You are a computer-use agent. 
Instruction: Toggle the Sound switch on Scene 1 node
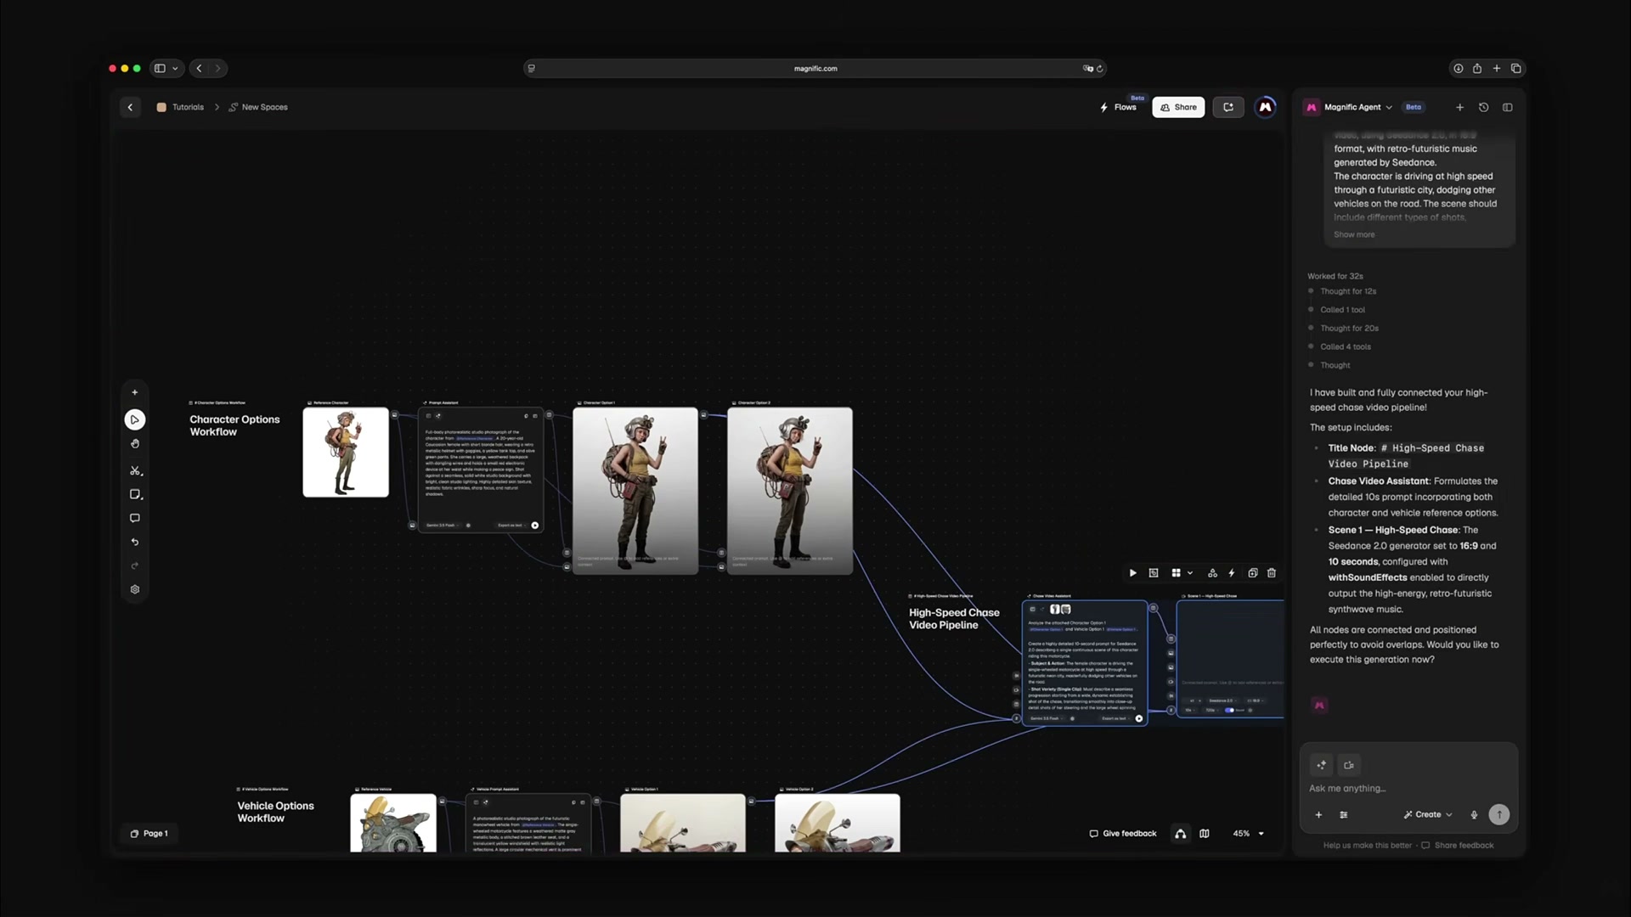(x=1229, y=710)
